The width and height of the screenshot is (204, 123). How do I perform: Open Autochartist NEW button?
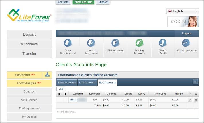[25, 75]
